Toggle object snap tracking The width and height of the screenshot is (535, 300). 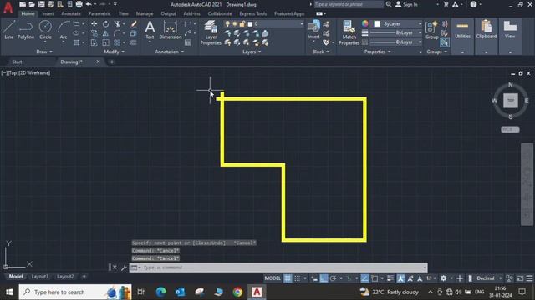[x=364, y=278]
